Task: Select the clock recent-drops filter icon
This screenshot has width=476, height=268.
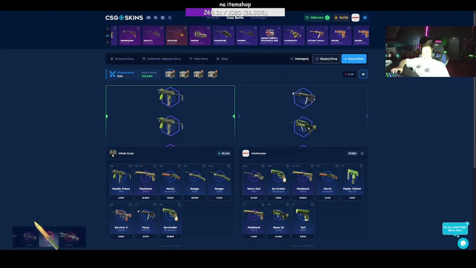Action: pos(107,29)
